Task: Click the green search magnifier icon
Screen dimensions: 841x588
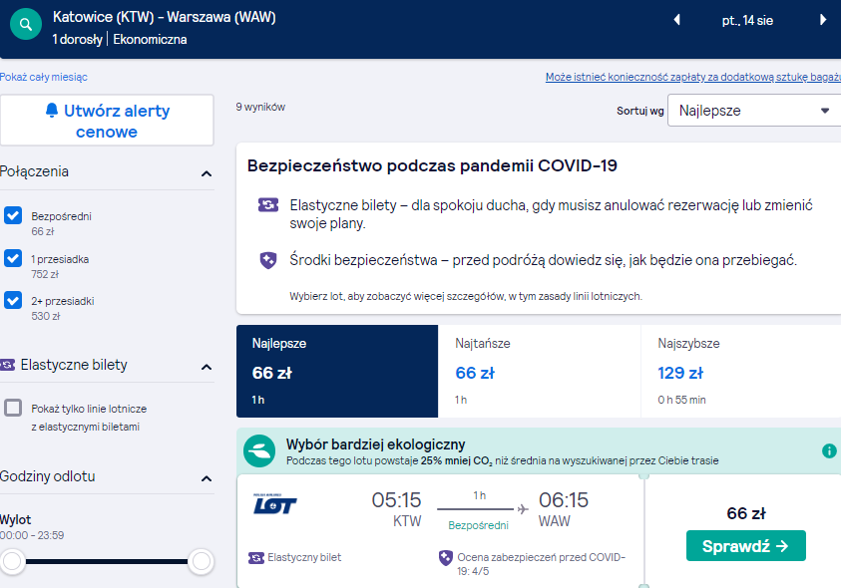Action: point(26,24)
